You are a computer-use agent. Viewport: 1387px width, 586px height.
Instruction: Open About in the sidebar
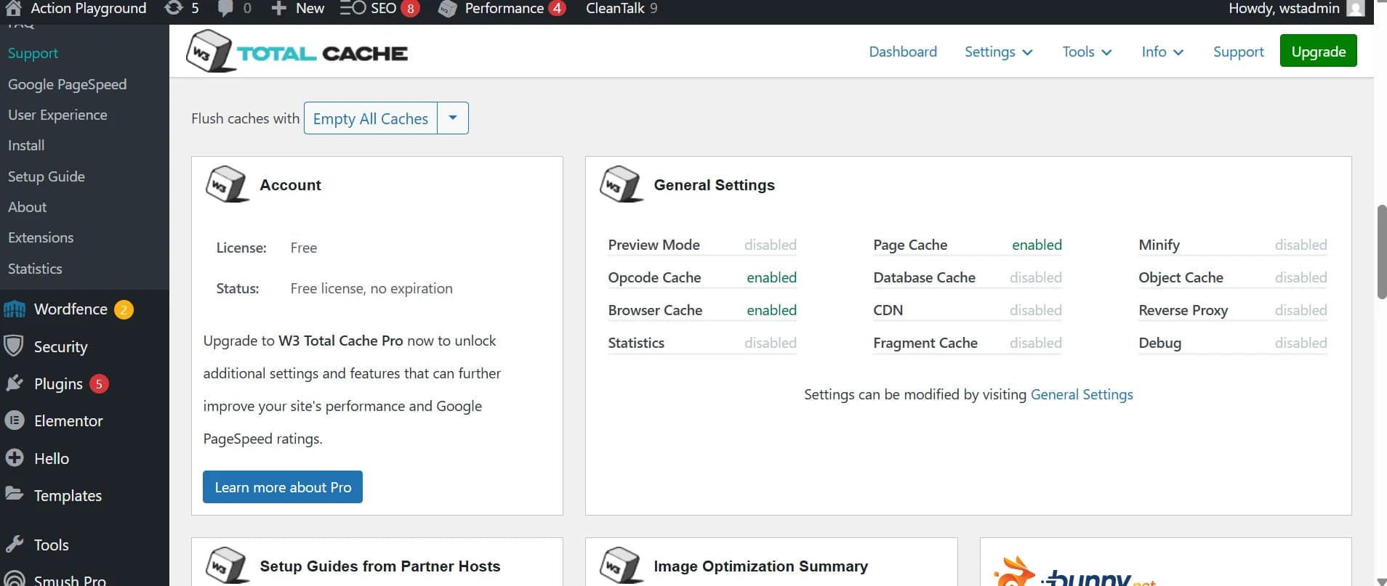coord(27,207)
